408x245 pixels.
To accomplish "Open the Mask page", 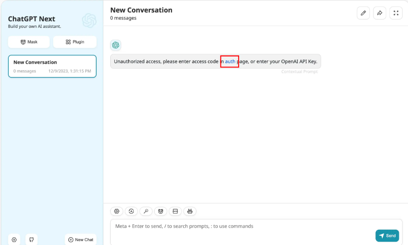I will pyautogui.click(x=29, y=42).
